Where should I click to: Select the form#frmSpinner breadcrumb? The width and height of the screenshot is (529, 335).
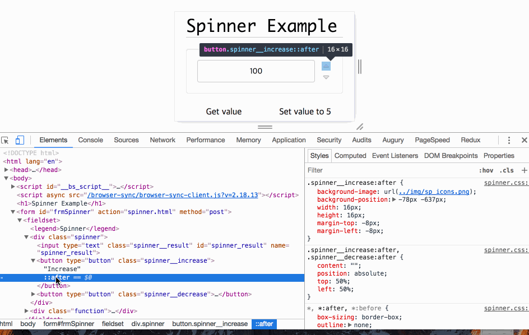[x=69, y=324]
